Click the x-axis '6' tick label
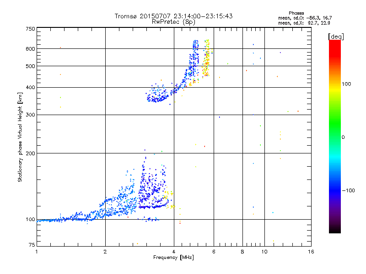This screenshot has width=366, height=274. tap(214, 252)
